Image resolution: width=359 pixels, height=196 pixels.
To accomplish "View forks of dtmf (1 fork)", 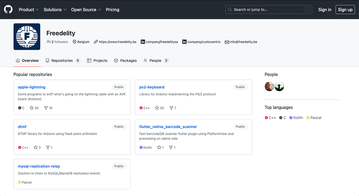I will (49, 147).
